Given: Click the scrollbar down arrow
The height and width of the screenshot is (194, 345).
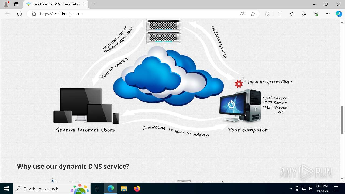Looking at the screenshot, I should click(x=342, y=179).
